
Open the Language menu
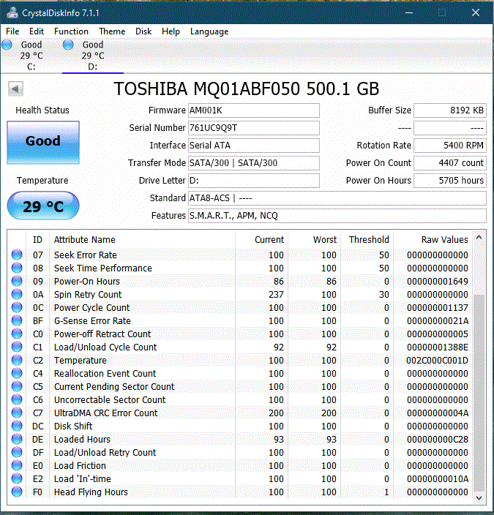tap(209, 31)
